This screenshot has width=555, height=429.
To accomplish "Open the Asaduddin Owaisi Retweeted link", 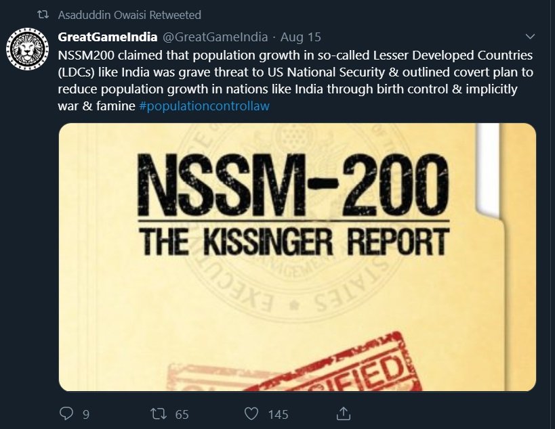I will 129,15.
